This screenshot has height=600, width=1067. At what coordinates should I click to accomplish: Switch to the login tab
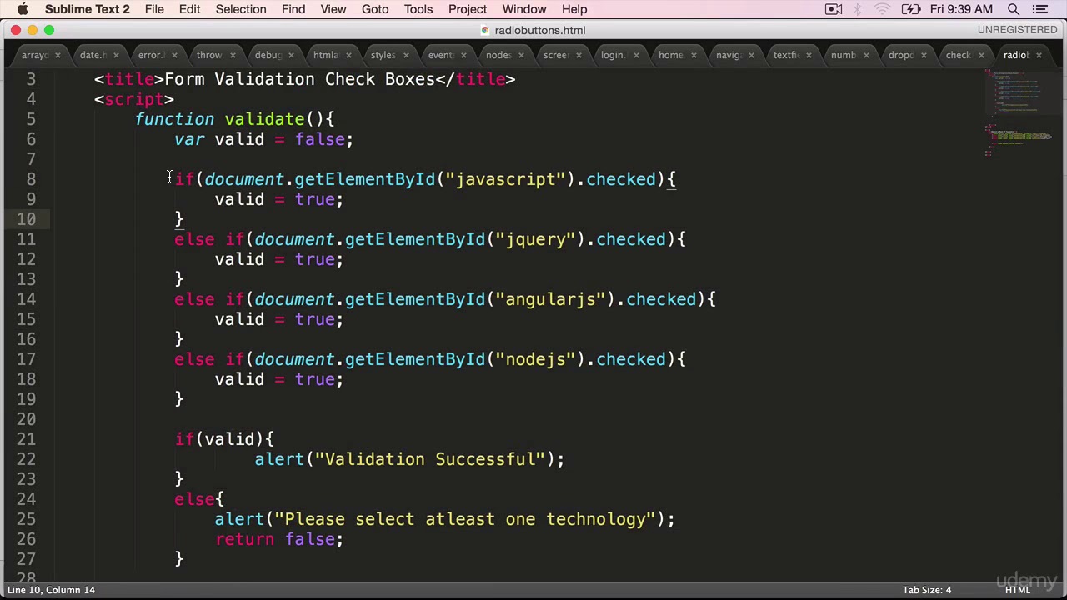(x=612, y=56)
